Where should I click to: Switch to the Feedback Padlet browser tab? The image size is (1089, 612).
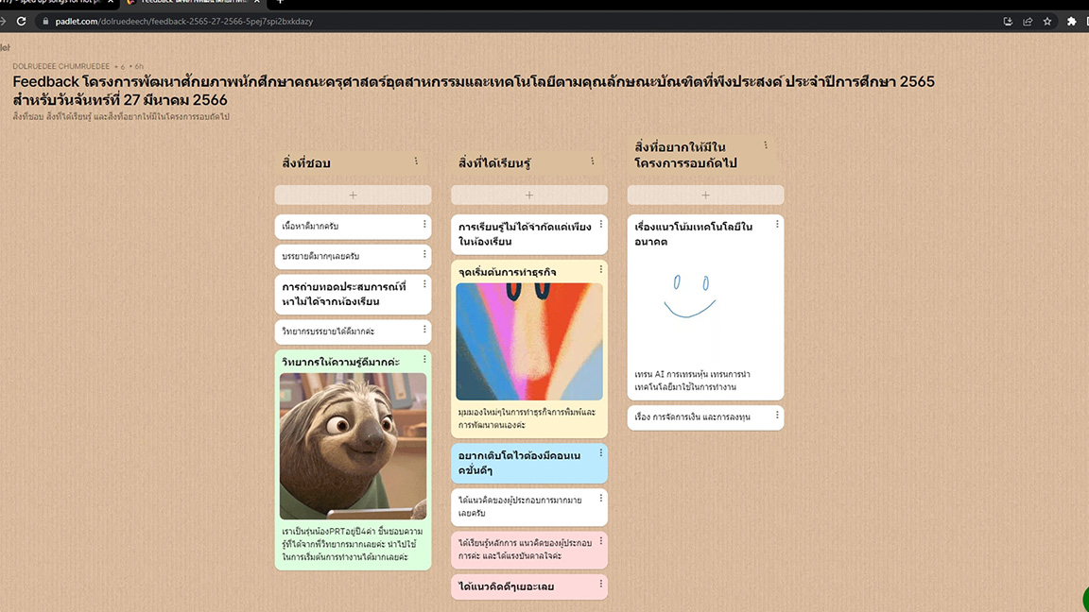tap(193, 2)
